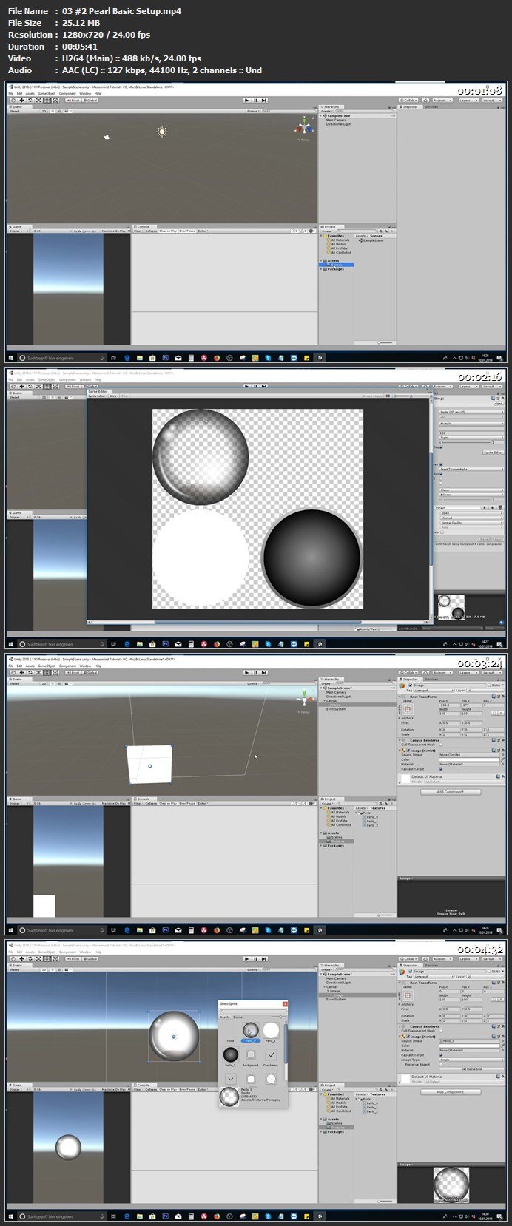The width and height of the screenshot is (512, 1226).
Task: Toggle Image enabled checkbox in 00:04:32 Inspector
Action: point(411,972)
